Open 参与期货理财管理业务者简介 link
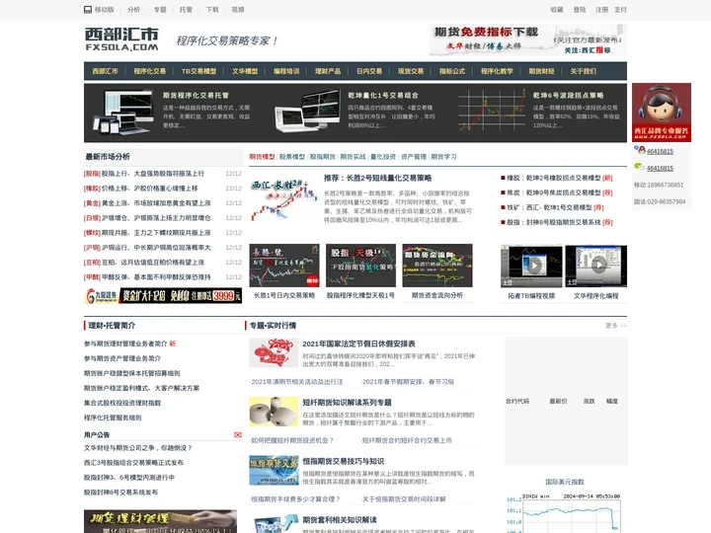Image resolution: width=711 pixels, height=533 pixels. [125, 343]
